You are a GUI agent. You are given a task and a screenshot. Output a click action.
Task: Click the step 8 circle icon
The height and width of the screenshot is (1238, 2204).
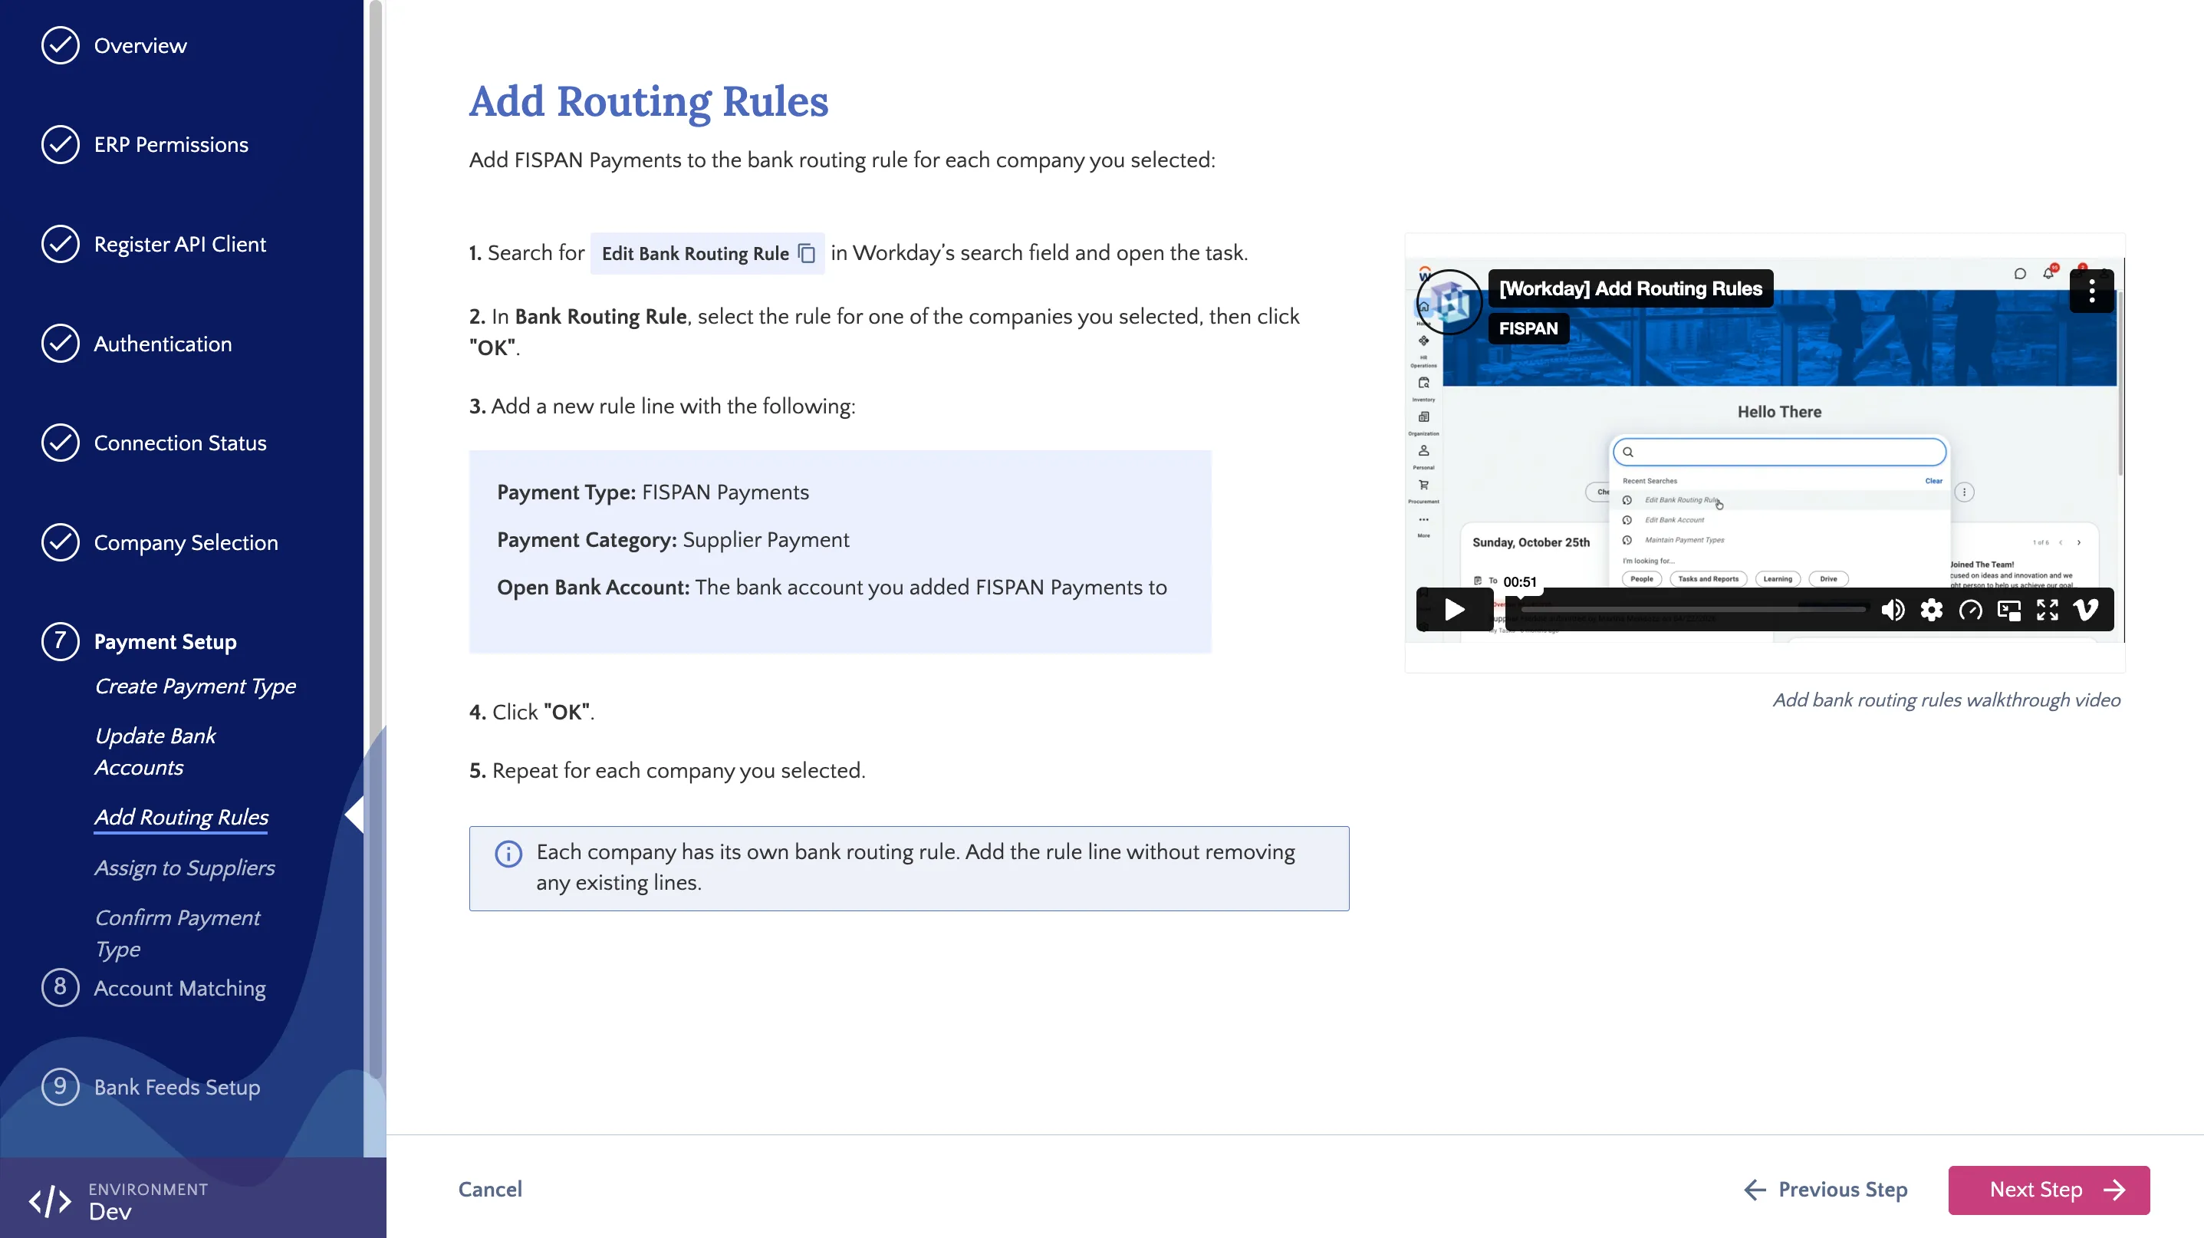click(x=60, y=987)
